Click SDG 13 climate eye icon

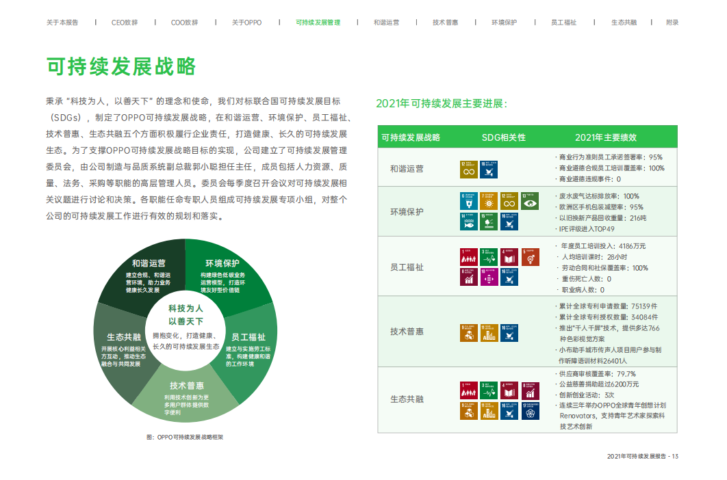coord(529,201)
